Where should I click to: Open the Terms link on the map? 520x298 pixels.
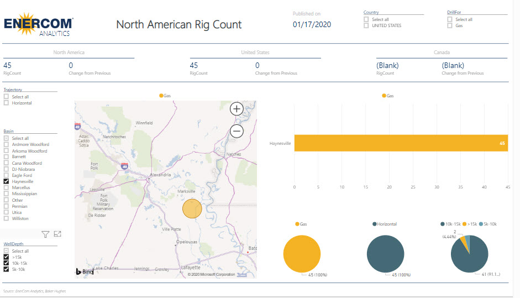point(242,274)
